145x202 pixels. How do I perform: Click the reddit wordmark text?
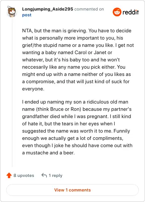point(130,12)
